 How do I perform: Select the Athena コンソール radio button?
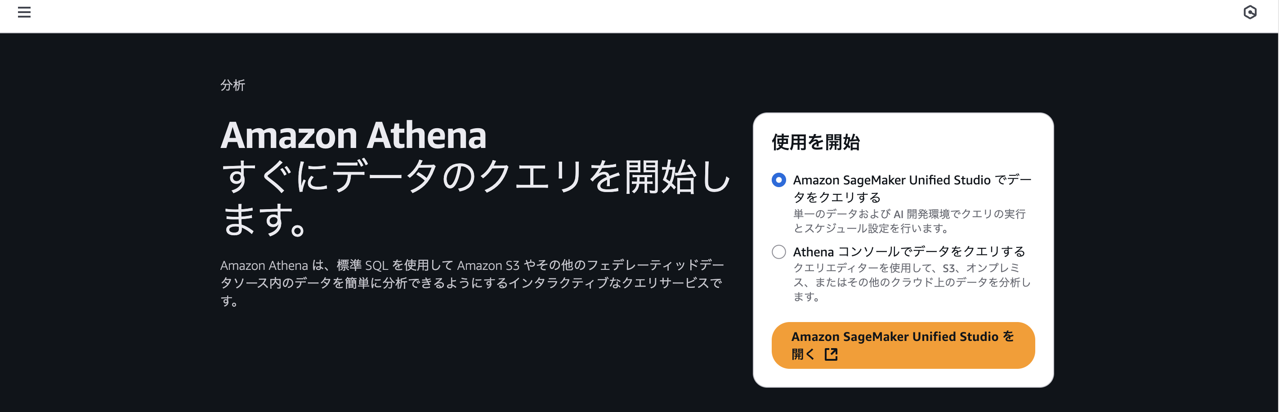coord(778,252)
